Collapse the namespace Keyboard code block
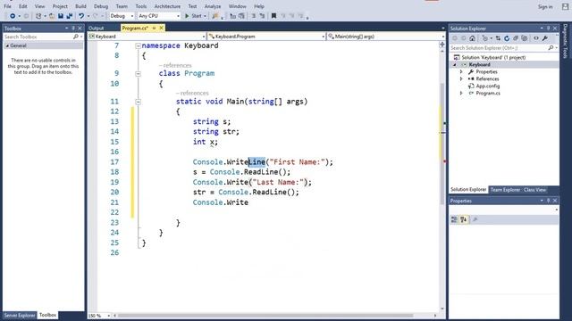Screen dimensions: 572x321 138,45
